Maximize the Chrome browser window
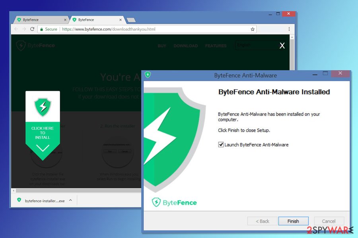 tap(278, 13)
